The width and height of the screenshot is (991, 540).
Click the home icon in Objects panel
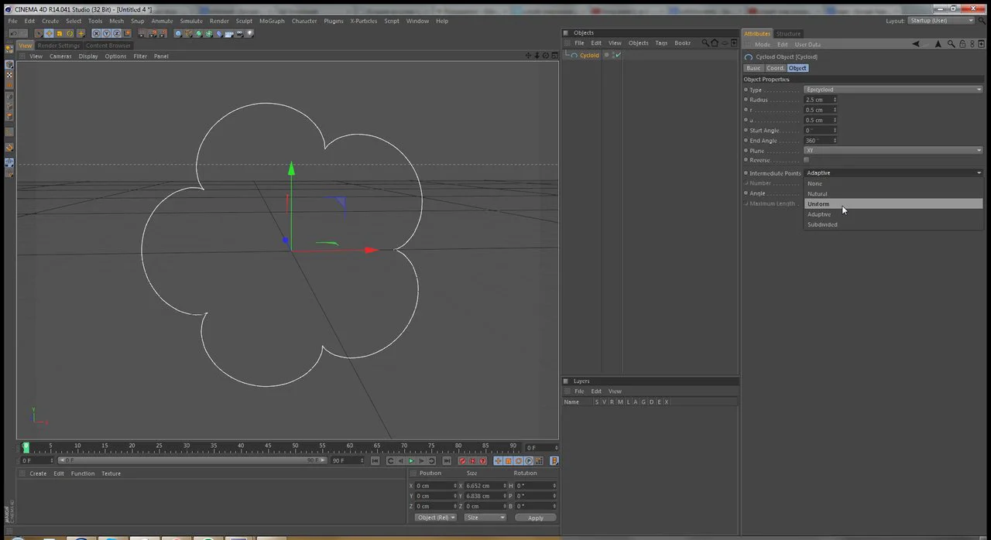pos(715,43)
